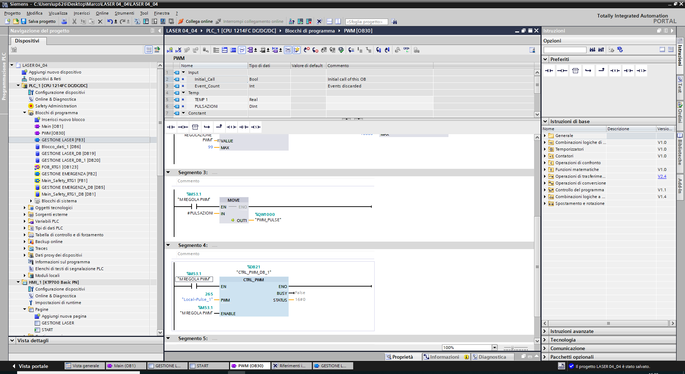The height and width of the screenshot is (374, 685).
Task: Click the Opzioni search input field
Action: coord(565,50)
